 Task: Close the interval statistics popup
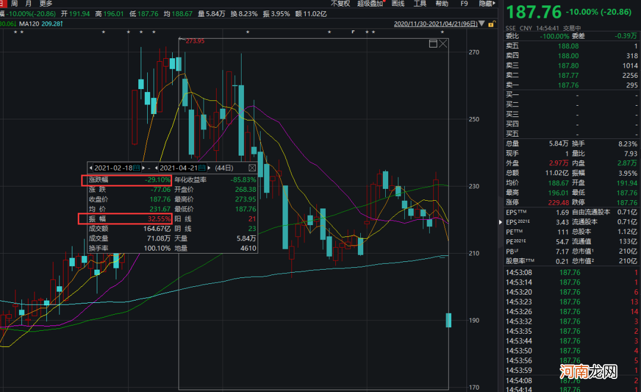tap(252, 168)
